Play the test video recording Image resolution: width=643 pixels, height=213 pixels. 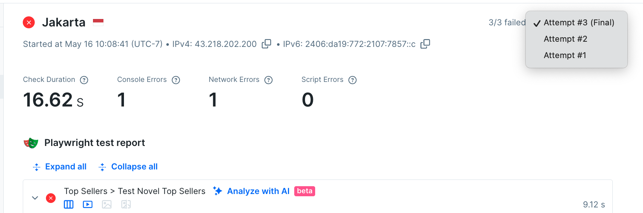pyautogui.click(x=88, y=204)
